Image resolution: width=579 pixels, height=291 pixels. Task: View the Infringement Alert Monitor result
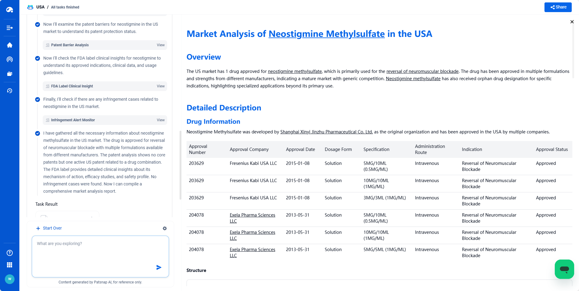pyautogui.click(x=160, y=120)
